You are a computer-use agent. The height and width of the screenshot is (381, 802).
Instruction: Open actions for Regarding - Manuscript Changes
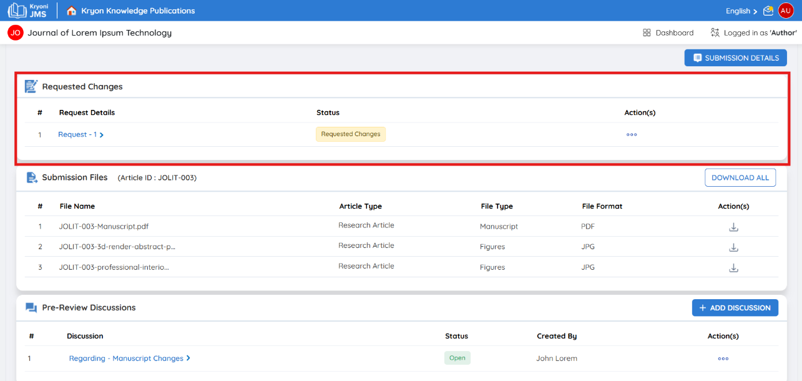[723, 359]
